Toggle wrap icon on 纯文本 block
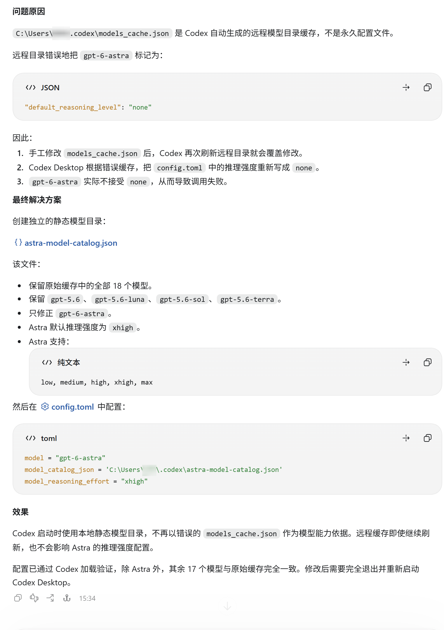The width and height of the screenshot is (444, 630). 406,362
